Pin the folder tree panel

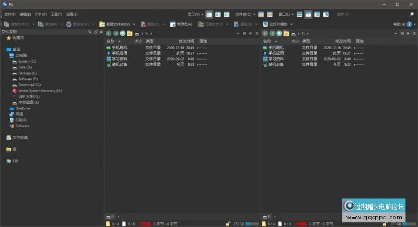point(95,32)
